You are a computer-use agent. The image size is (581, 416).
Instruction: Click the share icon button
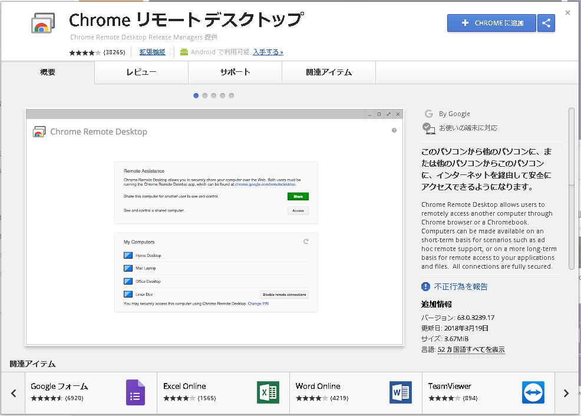click(546, 23)
